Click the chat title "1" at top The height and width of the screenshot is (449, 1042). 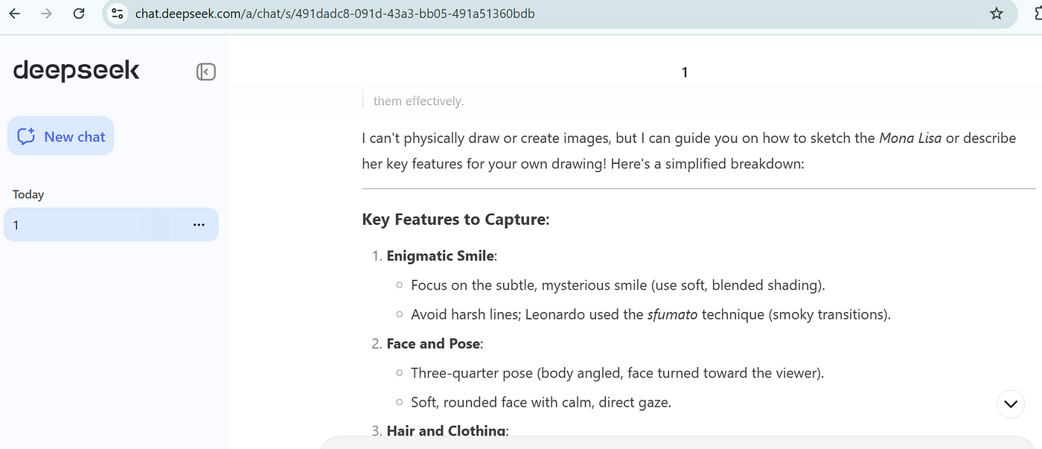click(x=684, y=72)
